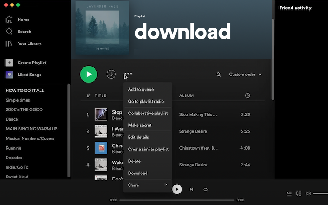
Task: Select Add to queue menu item
Action: [x=141, y=89]
